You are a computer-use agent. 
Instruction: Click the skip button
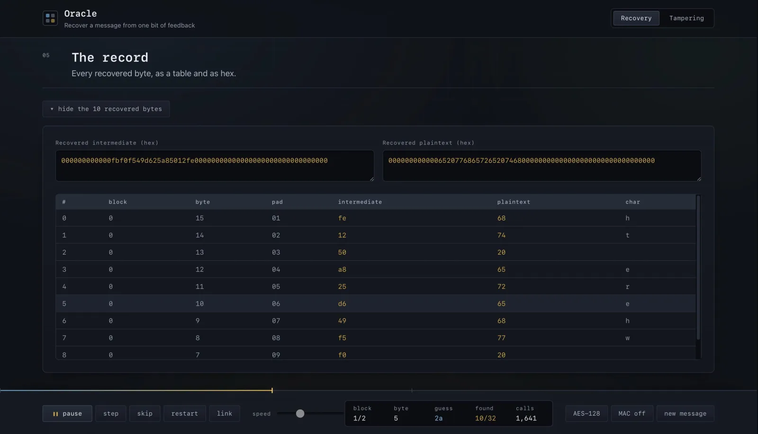(145, 414)
